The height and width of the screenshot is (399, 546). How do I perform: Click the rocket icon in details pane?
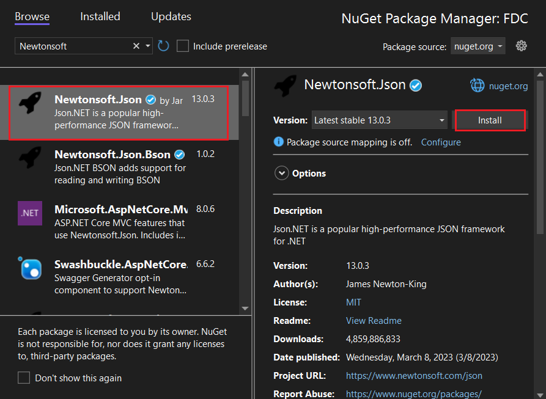pos(285,86)
